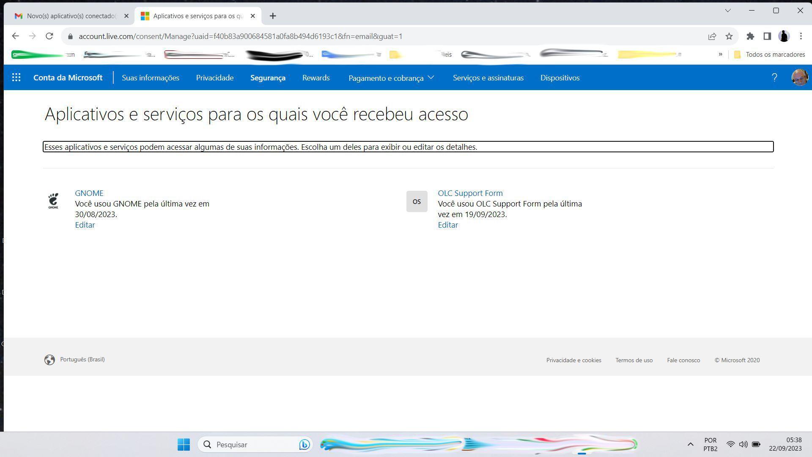This screenshot has width=812, height=457.
Task: Open the GNOME app link
Action: point(89,193)
